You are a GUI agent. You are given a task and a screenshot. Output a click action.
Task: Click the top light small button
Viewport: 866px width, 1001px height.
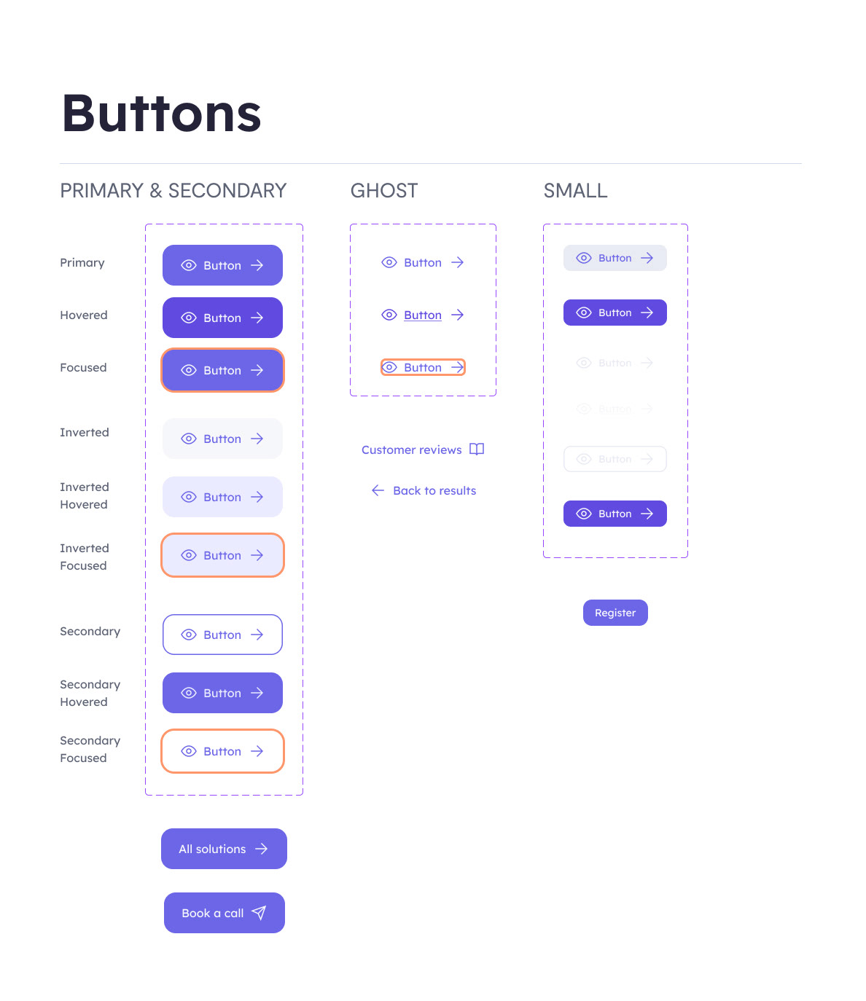click(x=615, y=258)
